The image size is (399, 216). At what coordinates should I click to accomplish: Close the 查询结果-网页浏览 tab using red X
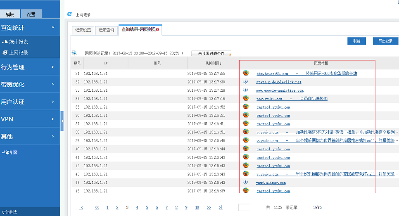click(157, 29)
